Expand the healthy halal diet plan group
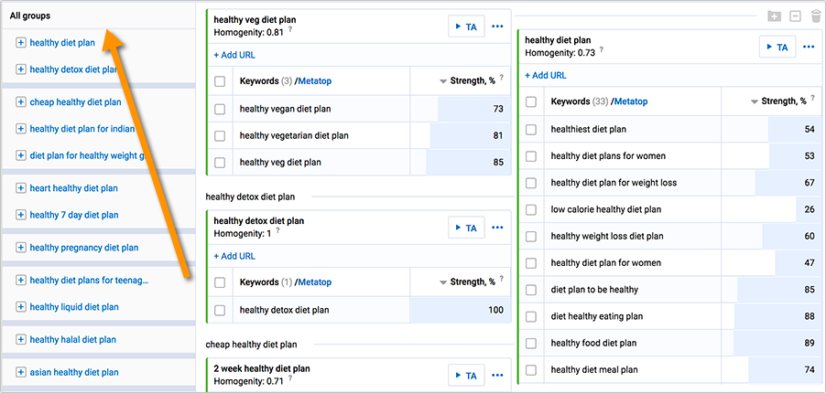 20,339
